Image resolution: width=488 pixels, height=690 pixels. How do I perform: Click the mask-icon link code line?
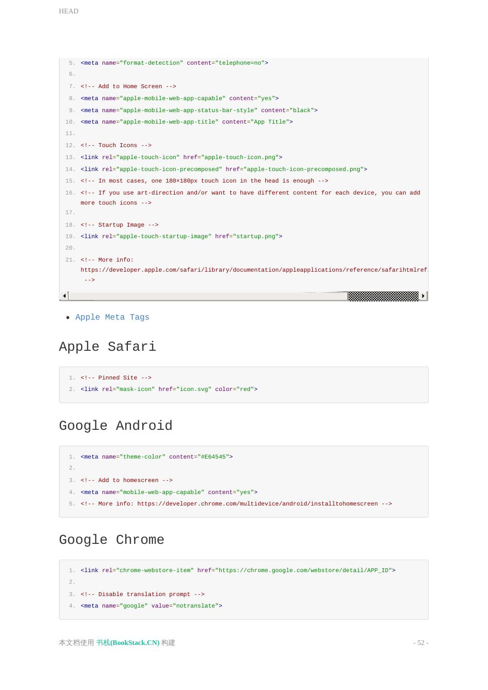(x=169, y=389)
